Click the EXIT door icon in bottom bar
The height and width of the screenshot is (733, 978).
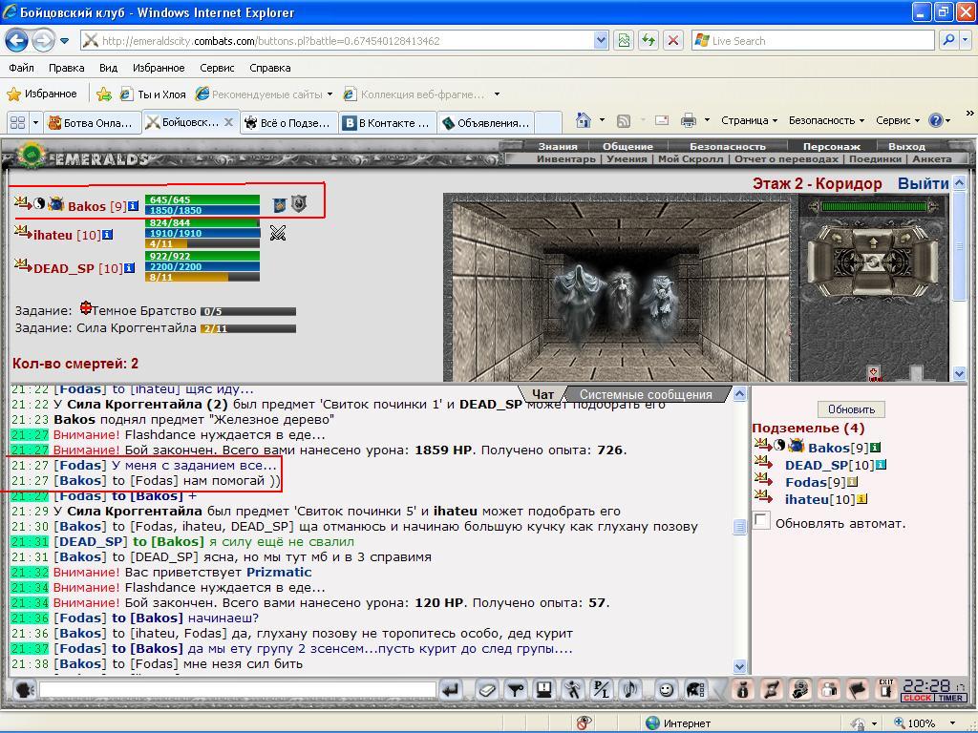pyautogui.click(x=886, y=689)
